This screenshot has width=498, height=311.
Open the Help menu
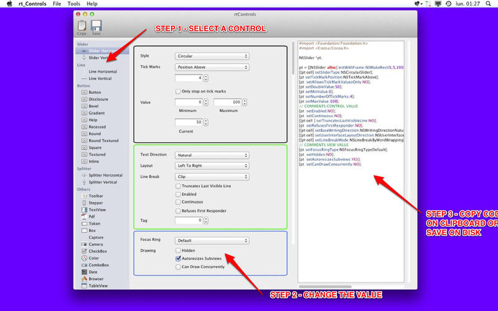(92, 4)
